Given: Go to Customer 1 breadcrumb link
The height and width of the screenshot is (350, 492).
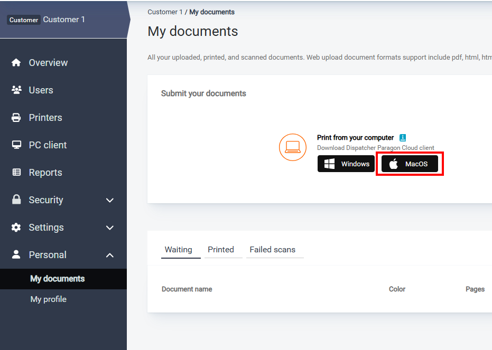Looking at the screenshot, I should pos(165,12).
